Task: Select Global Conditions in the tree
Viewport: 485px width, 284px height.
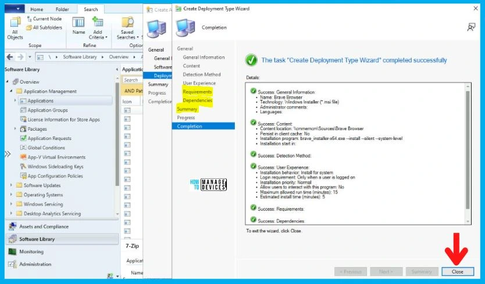Action: tap(47, 148)
